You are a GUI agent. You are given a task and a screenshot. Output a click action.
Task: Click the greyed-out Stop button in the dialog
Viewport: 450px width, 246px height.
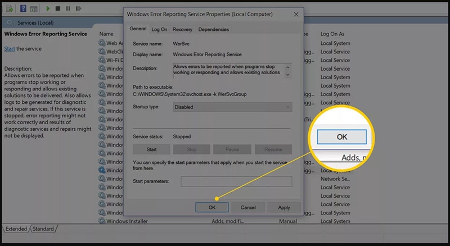192,149
